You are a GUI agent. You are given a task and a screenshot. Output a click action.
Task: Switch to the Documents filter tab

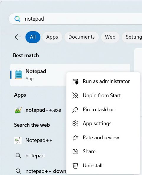pos(81,37)
